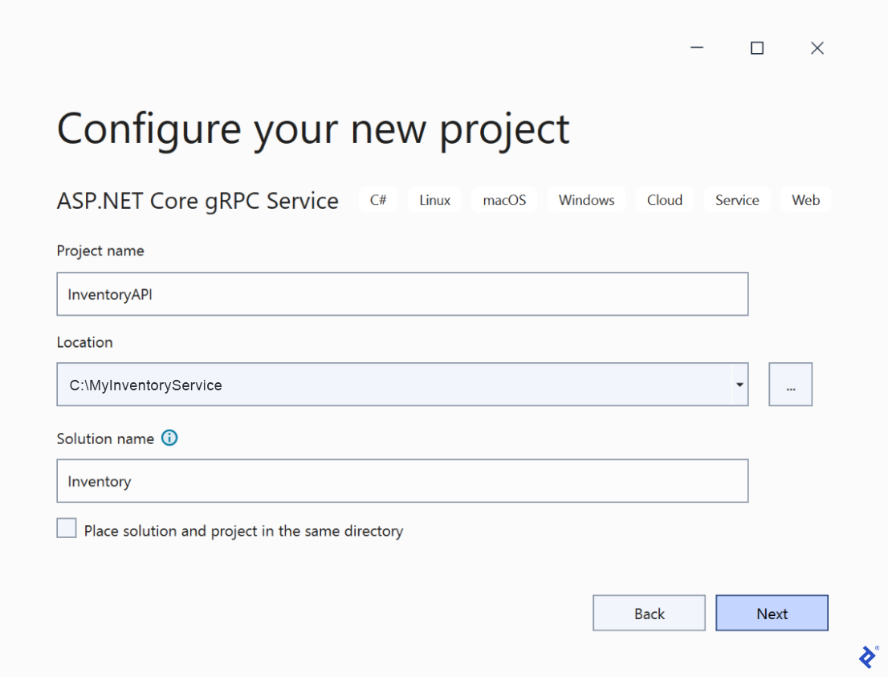The width and height of the screenshot is (888, 677).
Task: Click the ASP.NET Core gRPC Service heading
Action: [x=197, y=201]
